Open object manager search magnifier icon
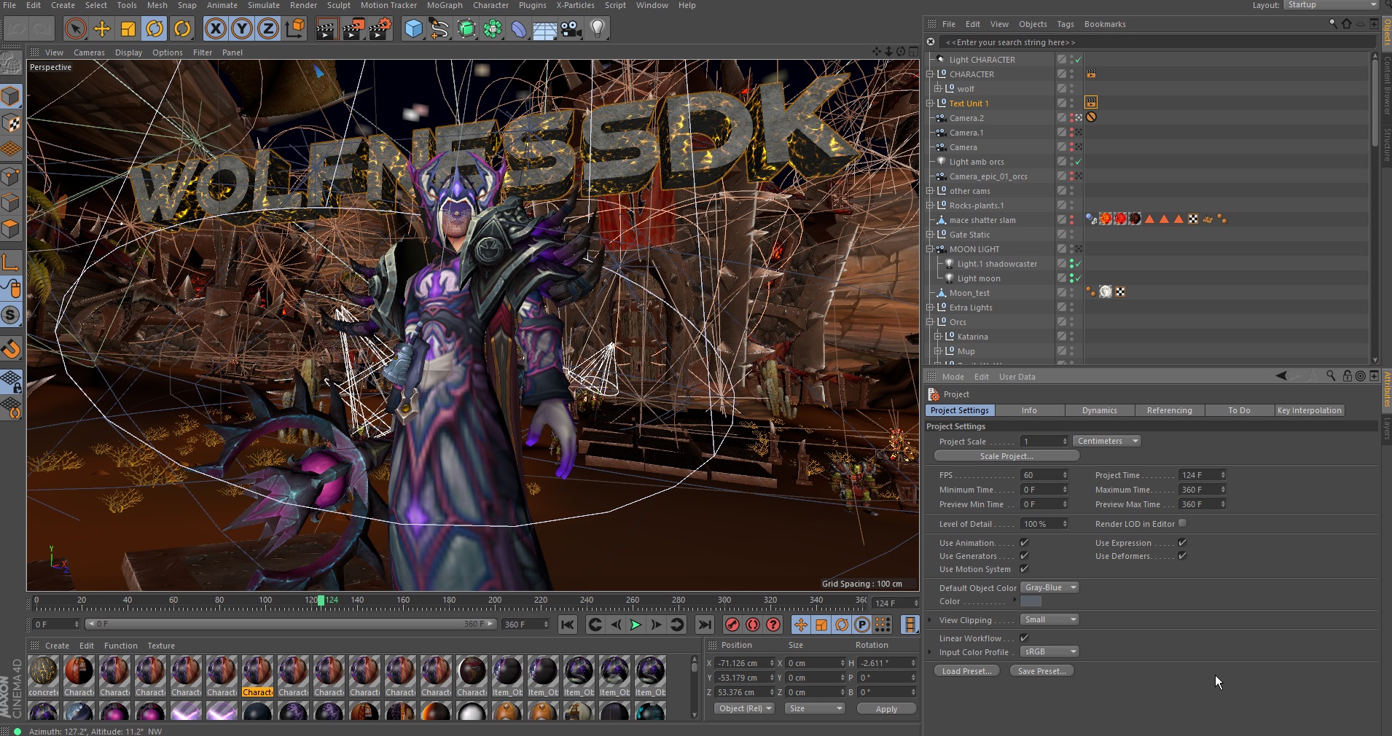The image size is (1392, 736). (x=1333, y=24)
